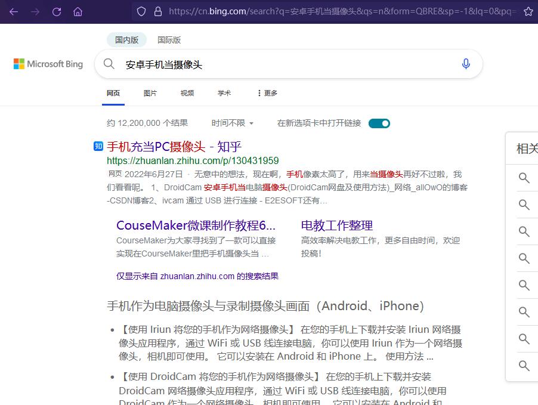Click the snippet text dated 2022年6月27日
Image resolution: width=538 pixels, height=405 pixels.
[x=287, y=187]
